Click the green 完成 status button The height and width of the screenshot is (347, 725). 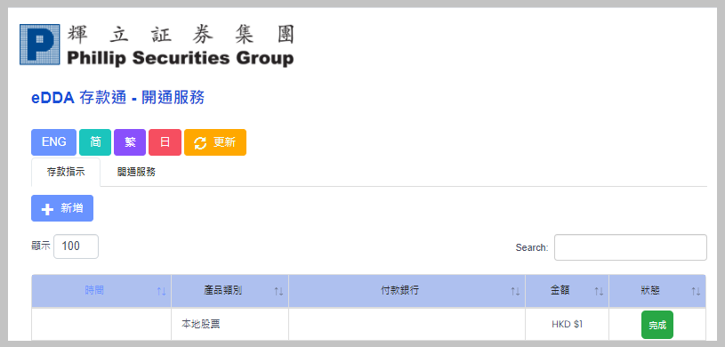coord(657,325)
